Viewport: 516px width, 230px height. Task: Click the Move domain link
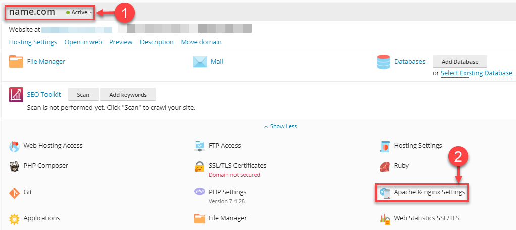[x=202, y=42]
